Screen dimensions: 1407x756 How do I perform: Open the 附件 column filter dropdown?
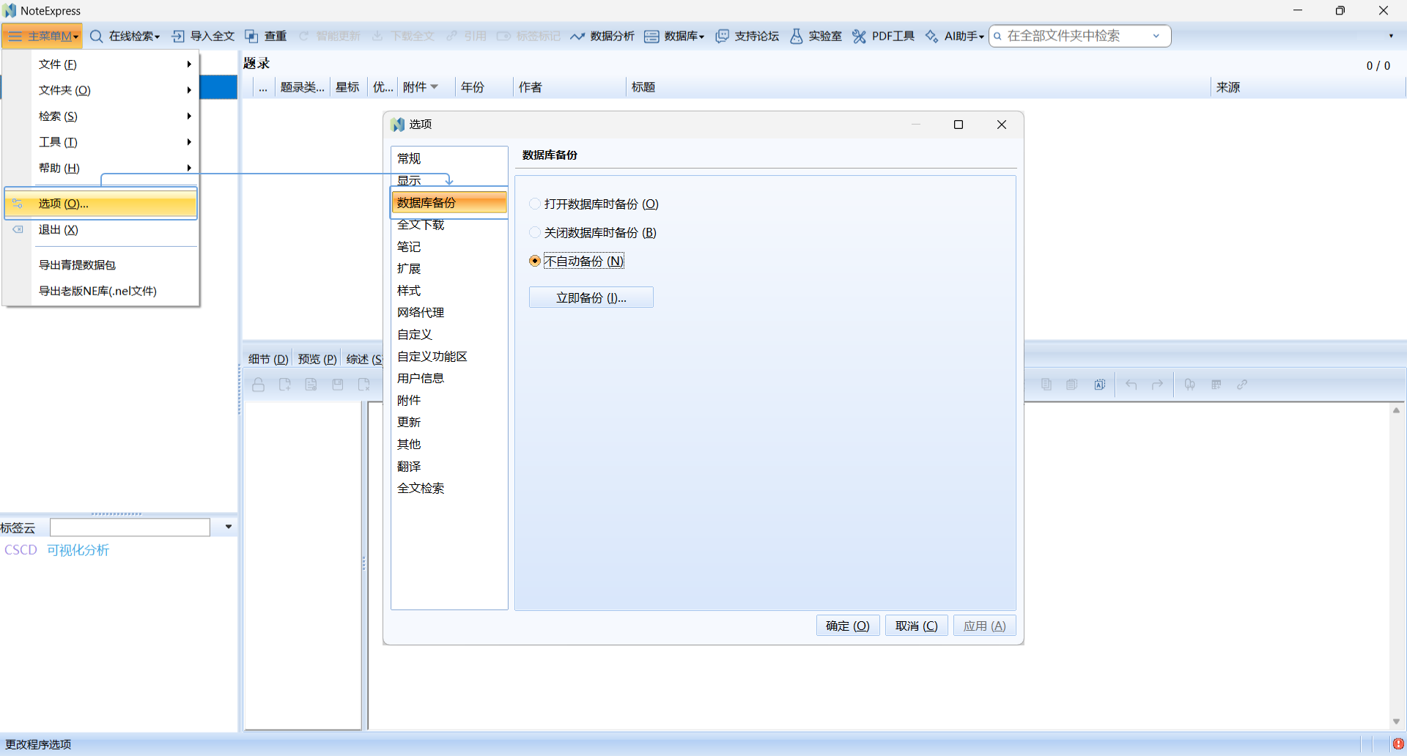pos(435,87)
